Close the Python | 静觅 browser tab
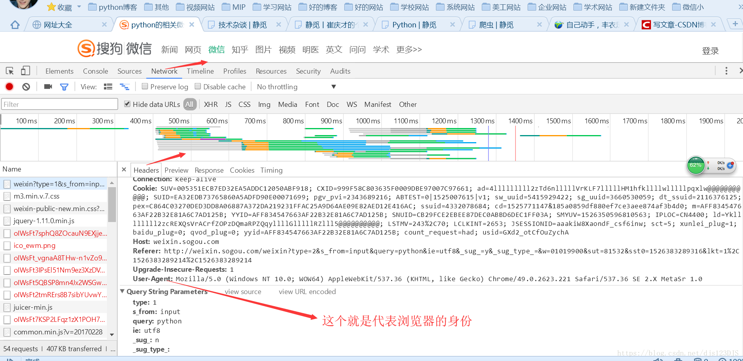The width and height of the screenshot is (743, 361). tap(452, 25)
